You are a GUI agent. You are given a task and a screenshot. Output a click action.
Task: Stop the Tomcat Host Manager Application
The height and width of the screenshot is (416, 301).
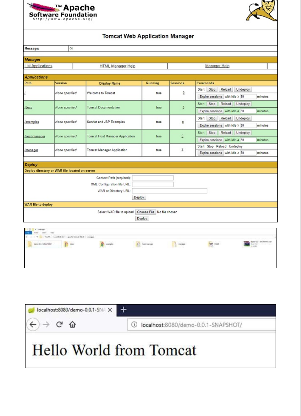pyautogui.click(x=212, y=133)
